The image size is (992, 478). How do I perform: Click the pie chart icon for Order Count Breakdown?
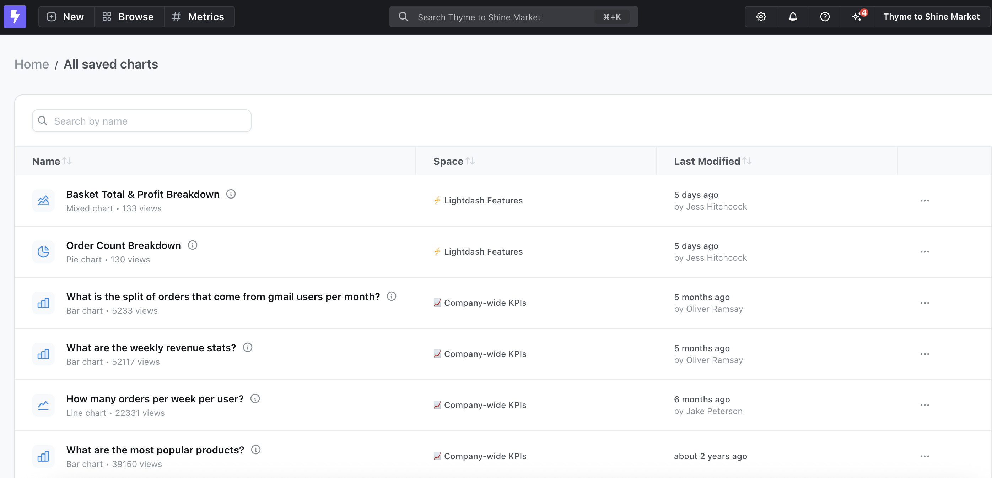tap(43, 252)
